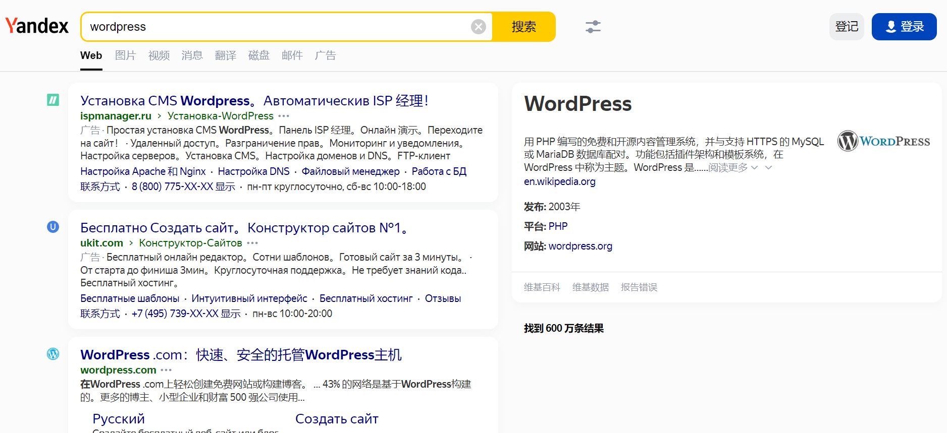Screen dimensions: 947x433
Task: Open the Русский sublink
Action: pos(119,419)
